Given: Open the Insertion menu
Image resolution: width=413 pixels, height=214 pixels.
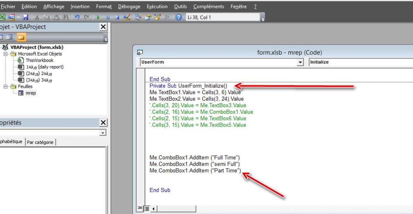Looking at the screenshot, I should click(x=80, y=7).
